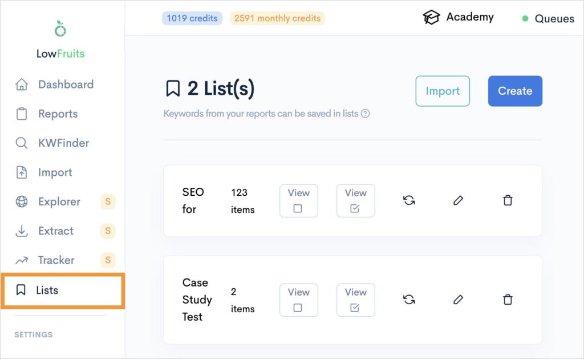Open Import using the upload arrow icon
This screenshot has width=584, height=359.
tap(21, 172)
